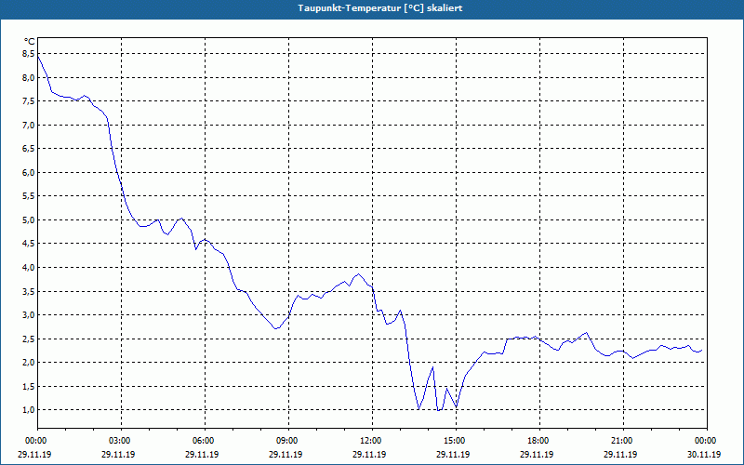This screenshot has height=465, width=744.
Task: Click the 6,0 y-axis label
Action: tap(29, 173)
